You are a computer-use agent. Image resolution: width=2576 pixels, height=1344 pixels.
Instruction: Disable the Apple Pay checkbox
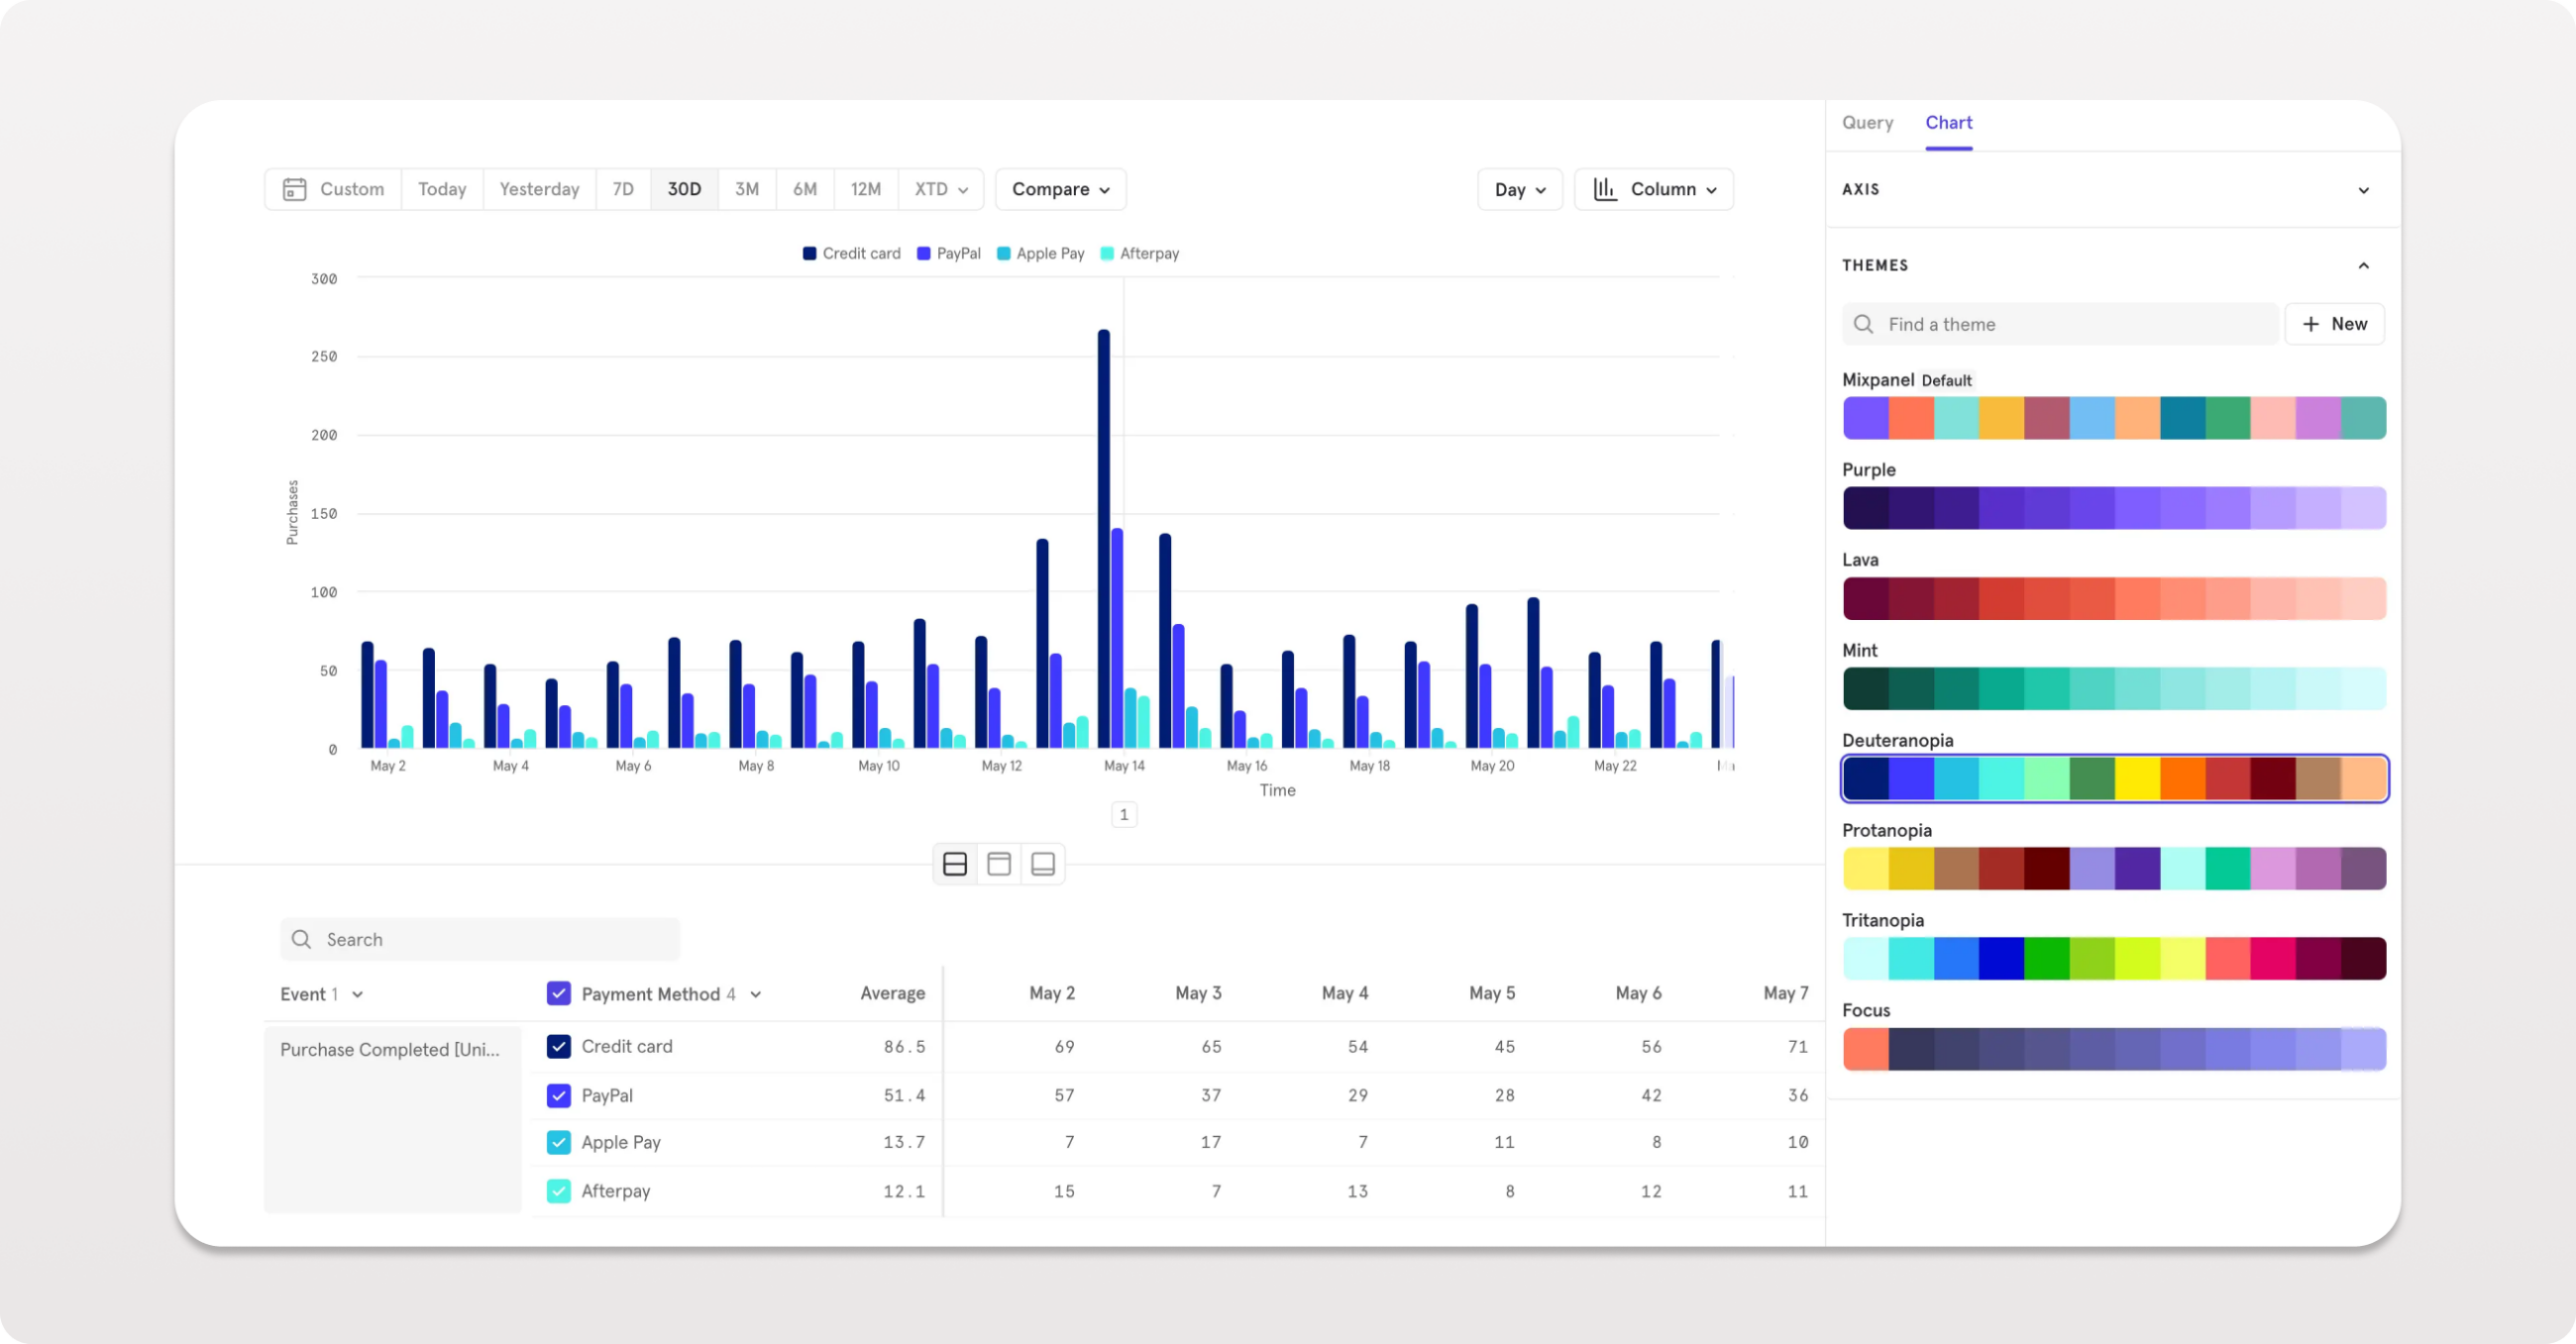click(558, 1142)
